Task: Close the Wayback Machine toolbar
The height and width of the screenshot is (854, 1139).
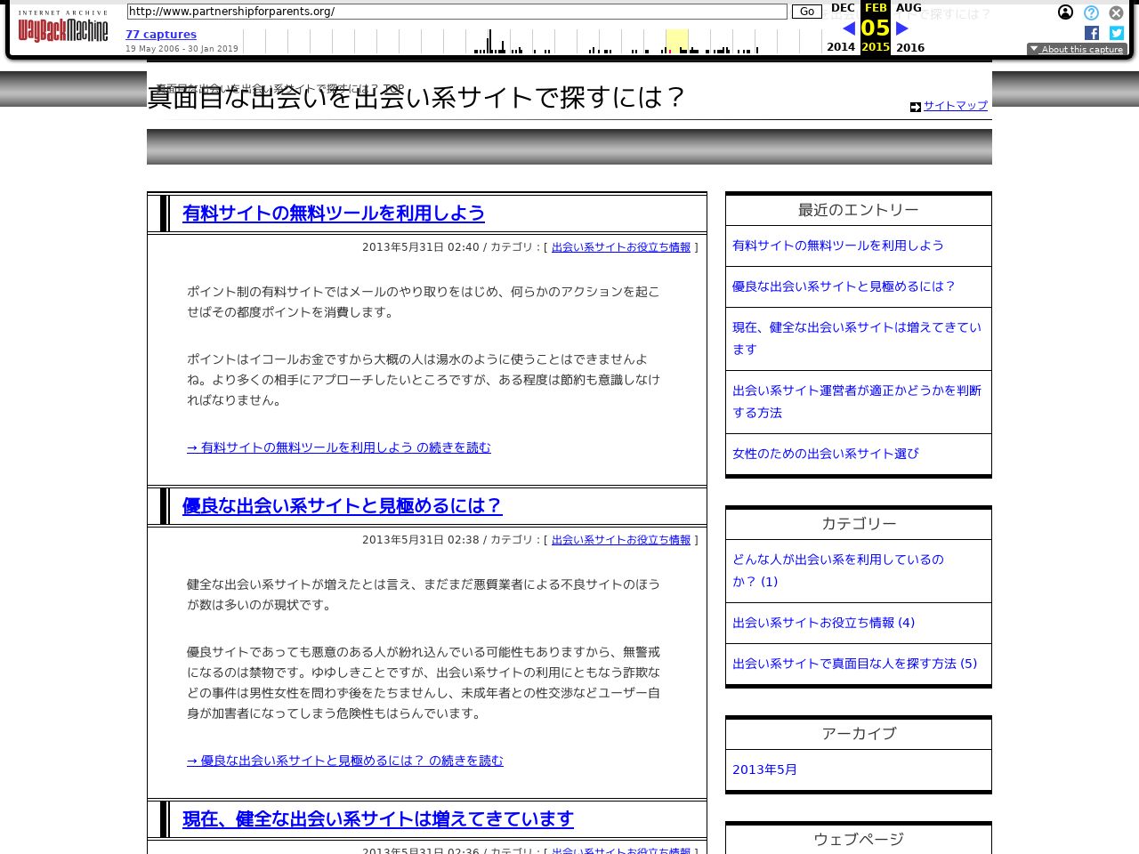Action: (1116, 12)
